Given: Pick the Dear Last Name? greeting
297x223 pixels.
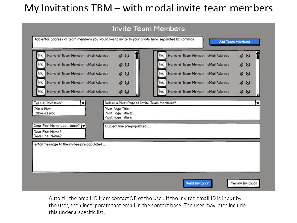Looking at the screenshot, I should click(48, 136).
